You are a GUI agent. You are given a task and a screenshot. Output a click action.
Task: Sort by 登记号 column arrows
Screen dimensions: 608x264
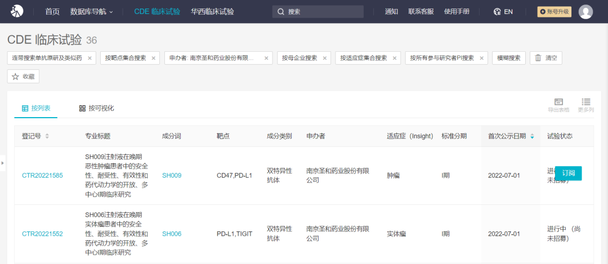(47, 136)
